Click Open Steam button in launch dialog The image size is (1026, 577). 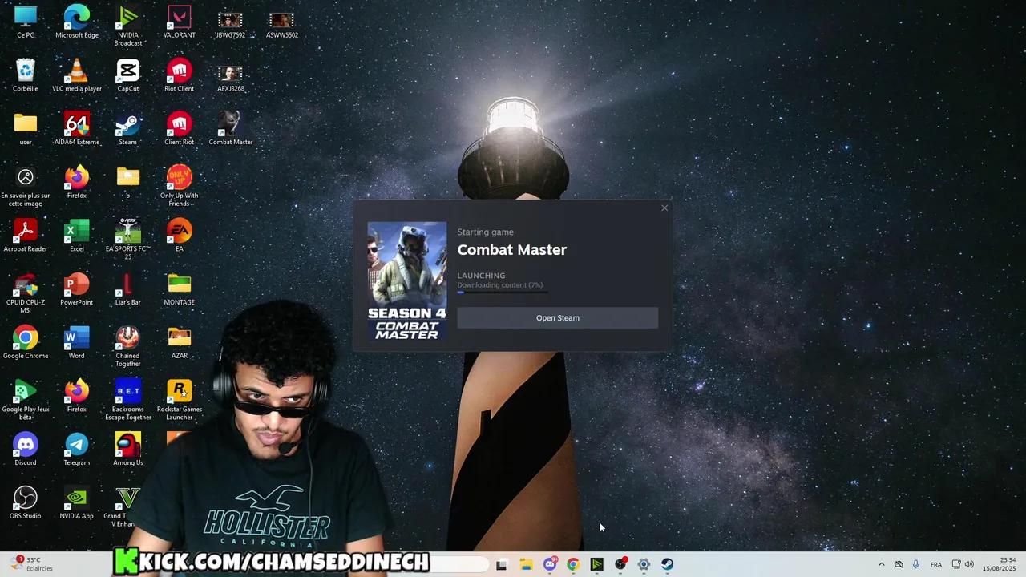click(557, 318)
